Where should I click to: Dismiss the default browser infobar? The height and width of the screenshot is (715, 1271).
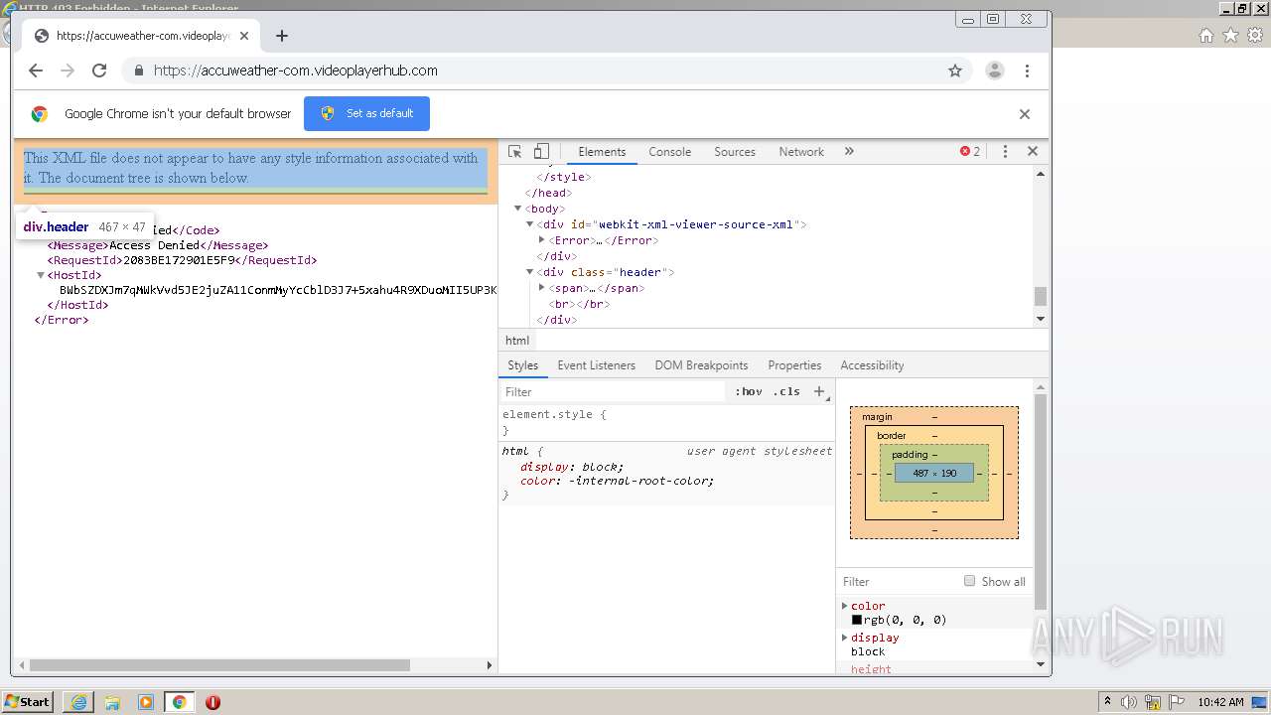tap(1025, 114)
